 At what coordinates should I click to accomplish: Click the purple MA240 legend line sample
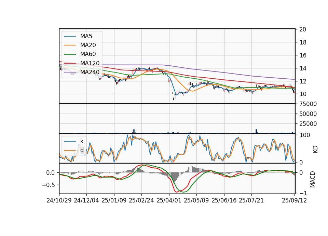(x=70, y=72)
